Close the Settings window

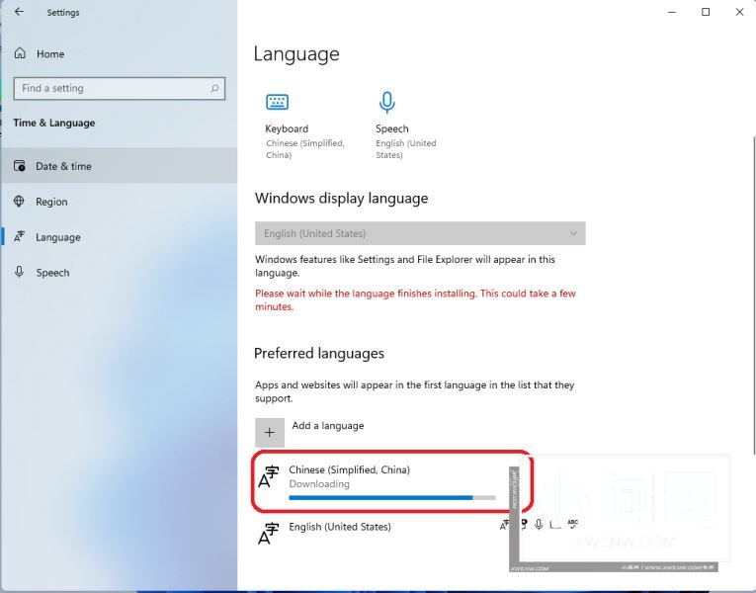coord(739,12)
